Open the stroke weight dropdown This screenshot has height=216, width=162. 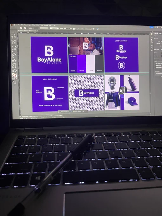click(38, 28)
